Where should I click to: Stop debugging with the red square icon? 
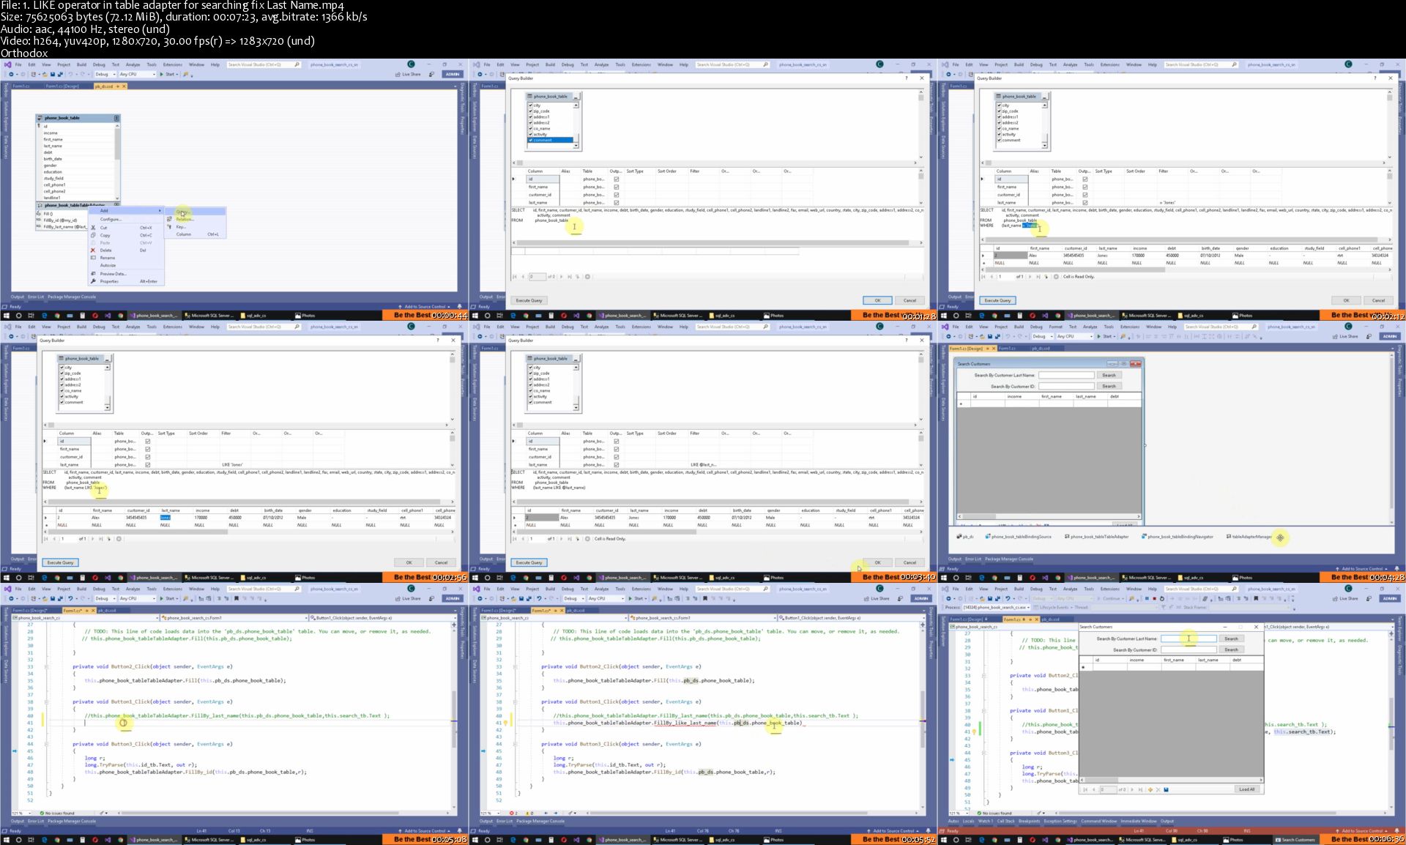(x=1155, y=598)
